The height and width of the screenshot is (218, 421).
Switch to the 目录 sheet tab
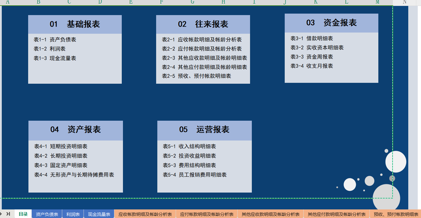(23, 214)
